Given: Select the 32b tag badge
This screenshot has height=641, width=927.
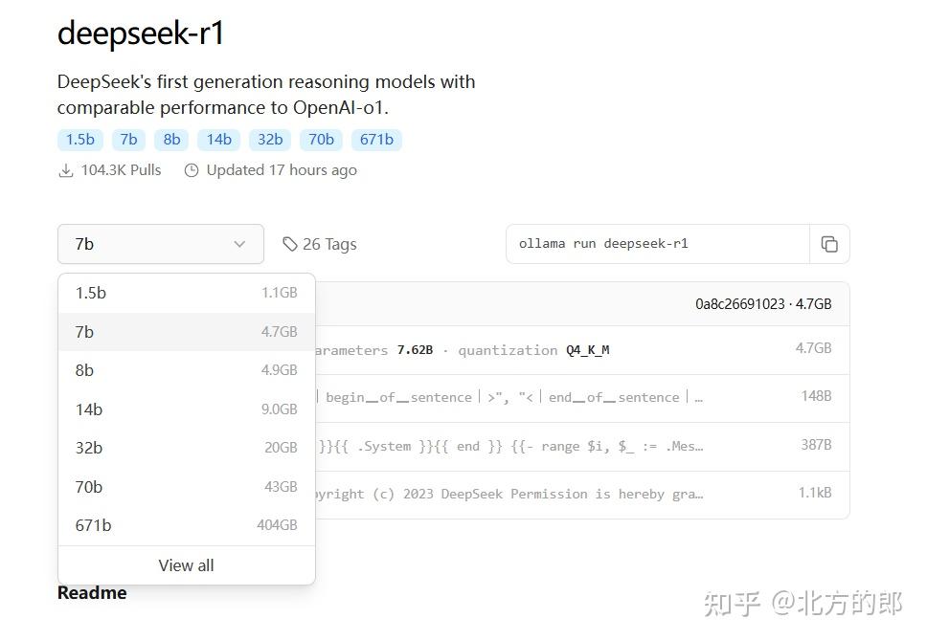Looking at the screenshot, I should pyautogui.click(x=269, y=139).
